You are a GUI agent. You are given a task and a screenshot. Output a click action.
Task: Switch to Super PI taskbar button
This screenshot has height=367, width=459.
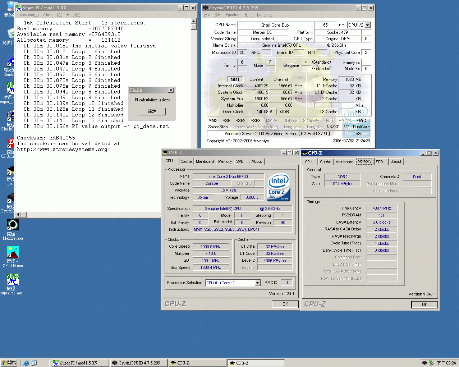click(x=80, y=363)
